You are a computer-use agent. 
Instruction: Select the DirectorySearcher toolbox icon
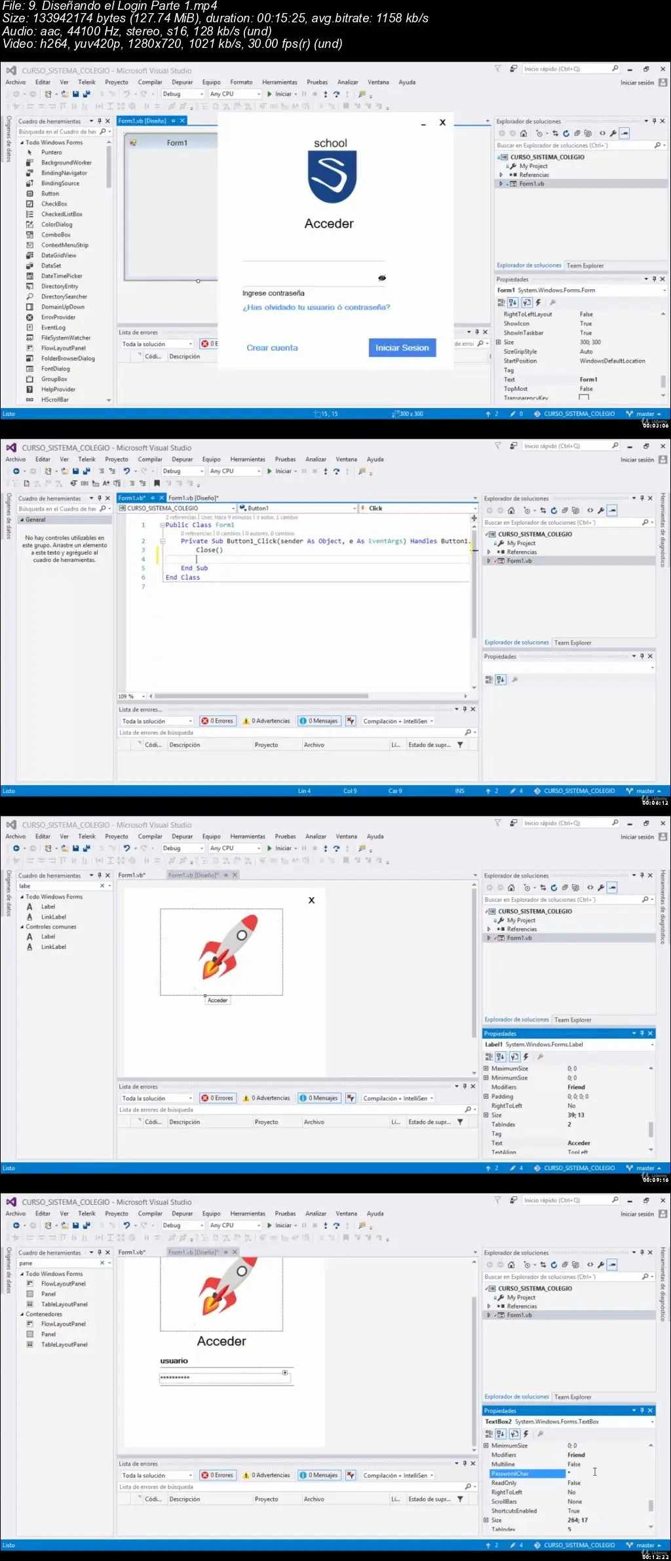[x=29, y=296]
